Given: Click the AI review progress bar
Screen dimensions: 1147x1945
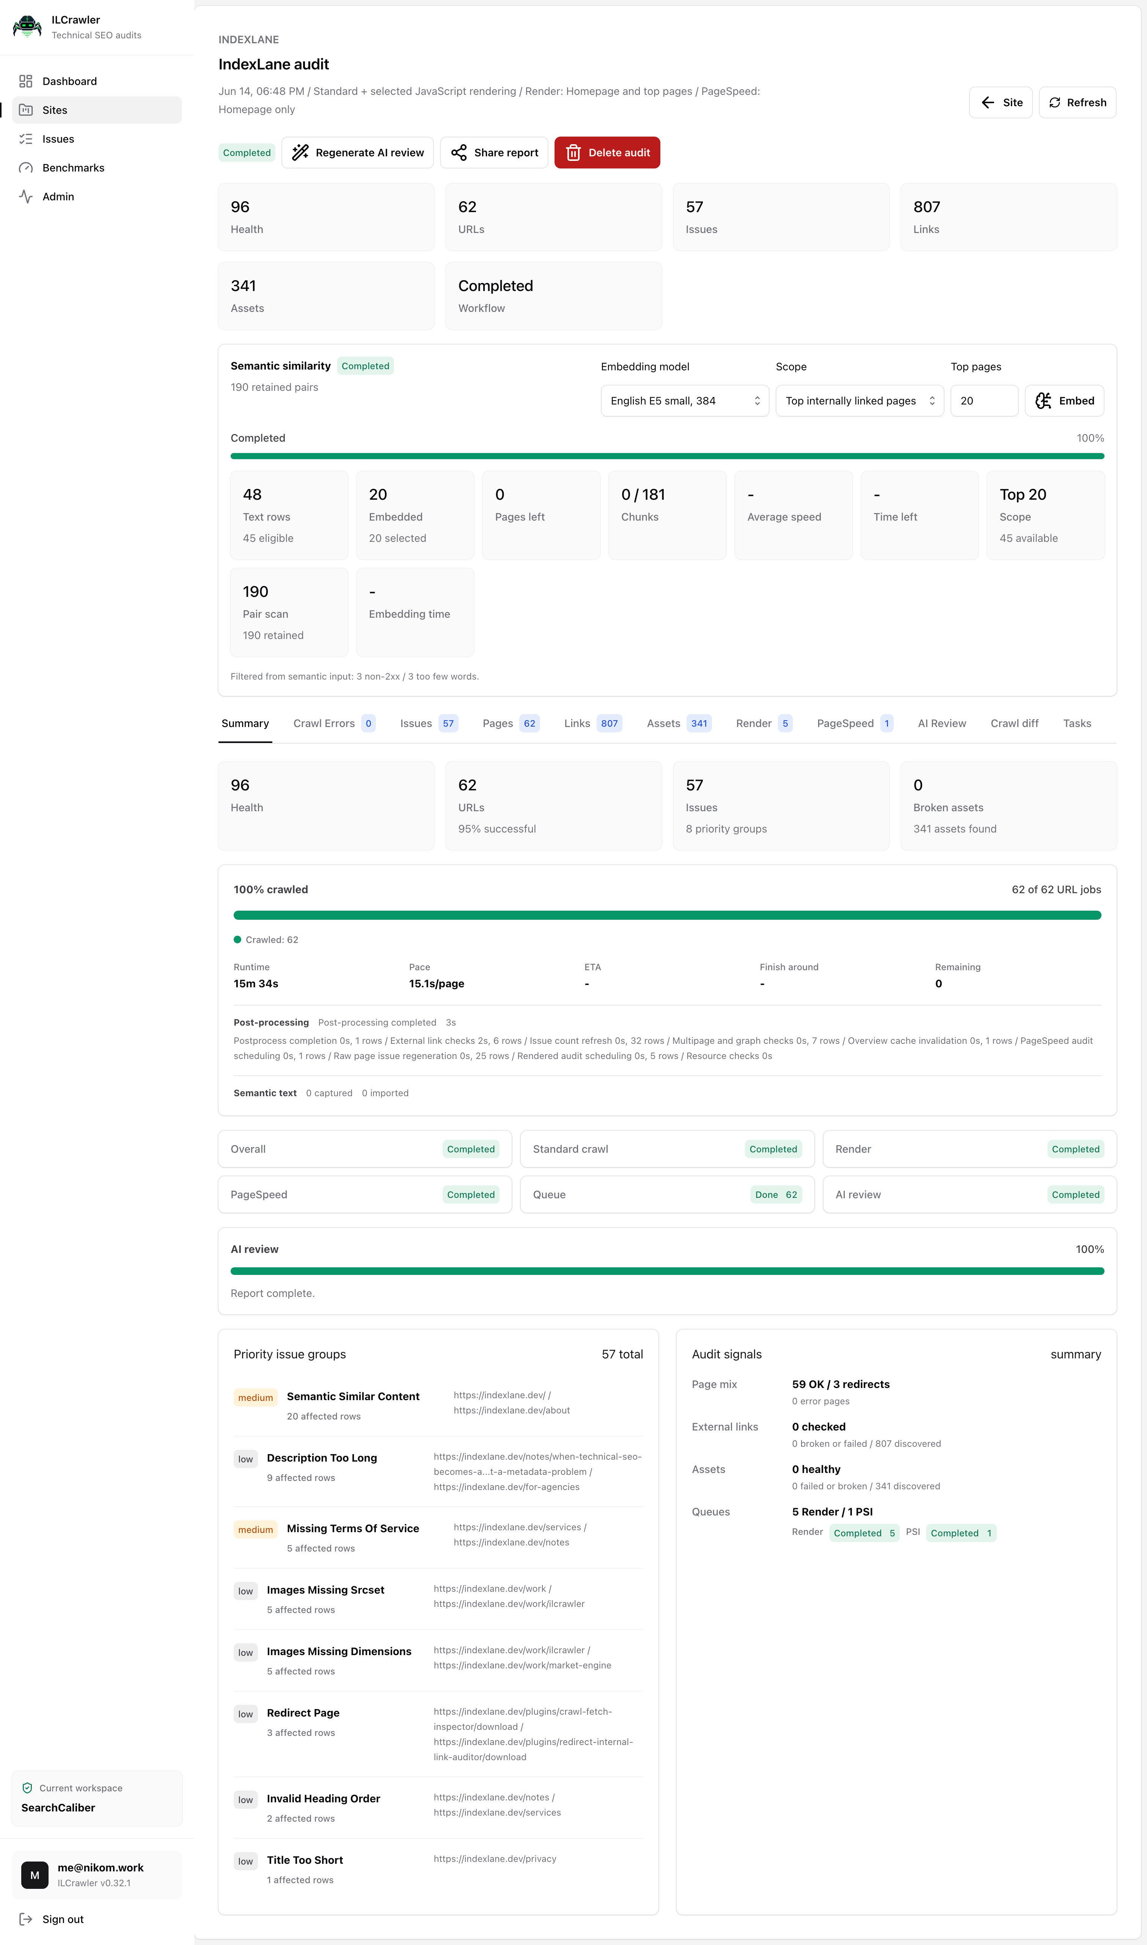Looking at the screenshot, I should click(667, 1271).
